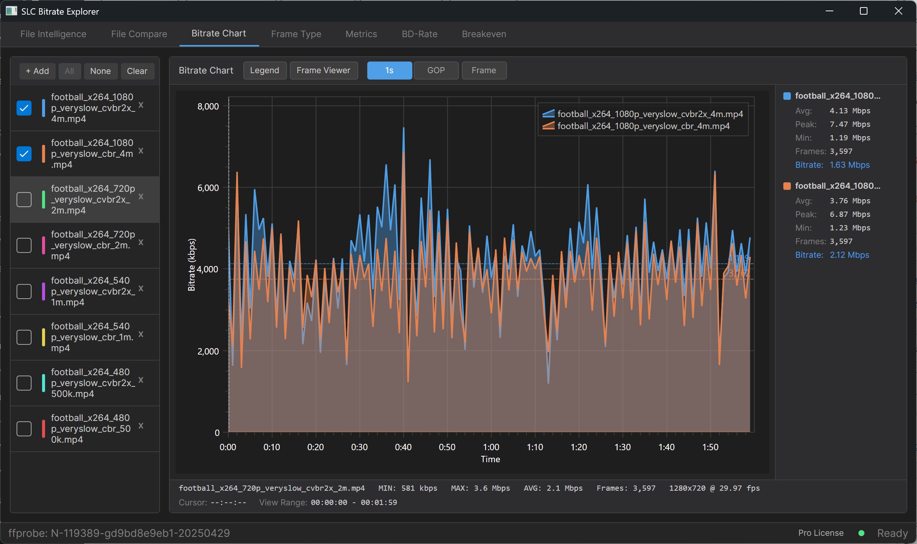Image resolution: width=917 pixels, height=544 pixels.
Task: Click orange legend icon for cbr_4m in chart
Action: [548, 126]
